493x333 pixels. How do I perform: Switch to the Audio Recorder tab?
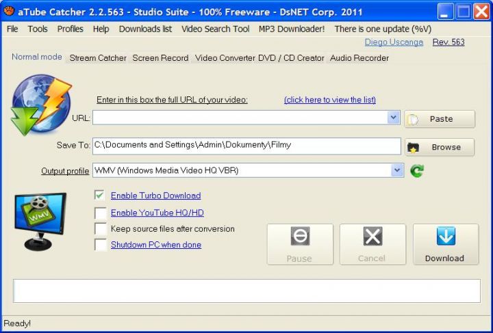click(359, 58)
